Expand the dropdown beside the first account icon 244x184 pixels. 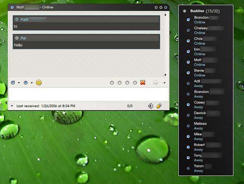tap(19, 83)
